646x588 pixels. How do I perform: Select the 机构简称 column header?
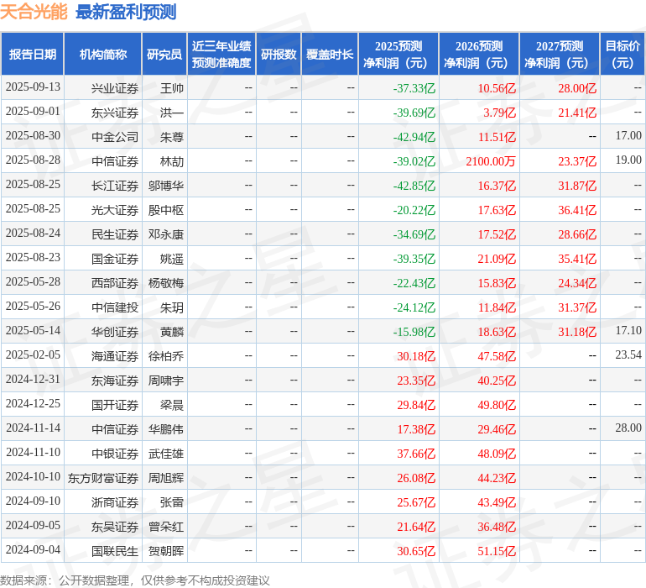[102, 55]
